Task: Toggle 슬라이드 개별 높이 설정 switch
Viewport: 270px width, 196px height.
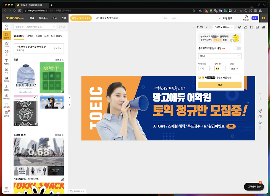Action: tap(237, 48)
